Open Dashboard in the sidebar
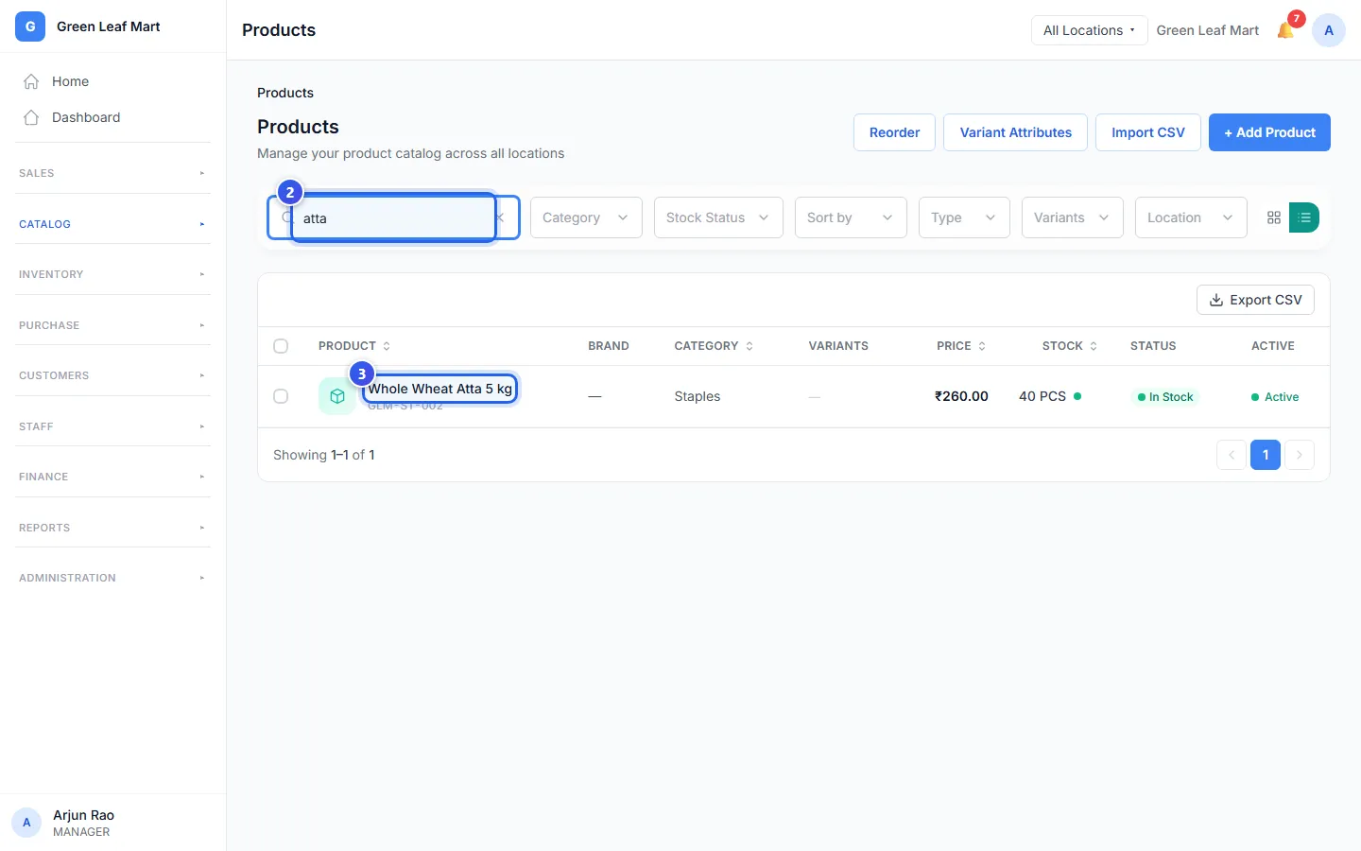 tap(113, 117)
